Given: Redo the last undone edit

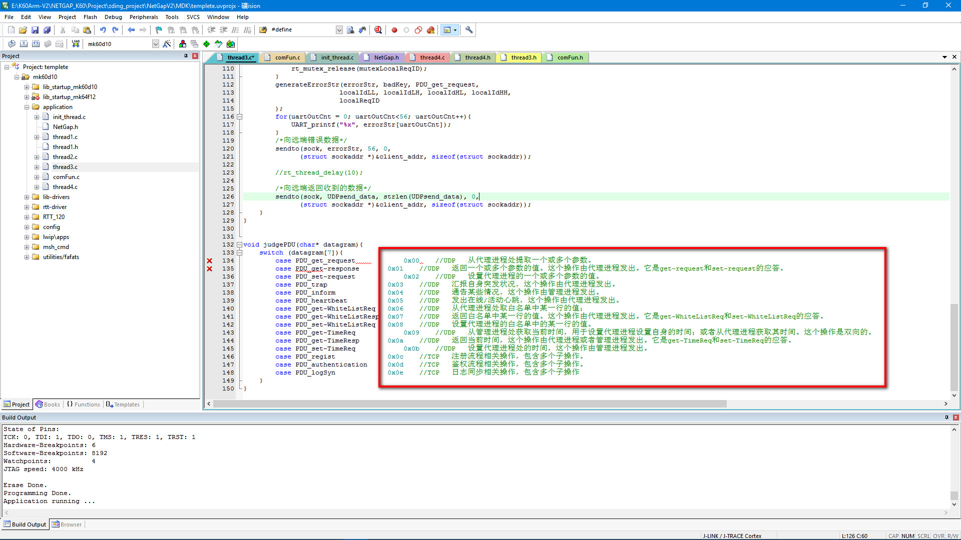Looking at the screenshot, I should point(115,30).
